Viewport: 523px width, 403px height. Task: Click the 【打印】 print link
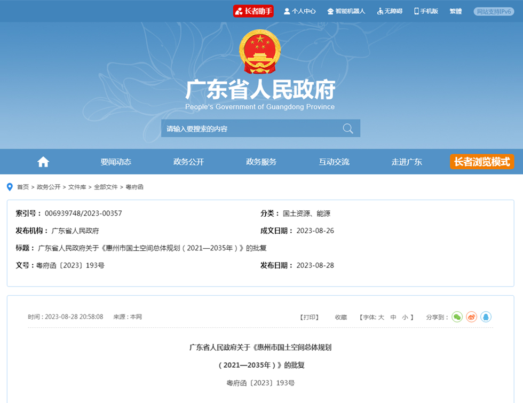coord(310,317)
